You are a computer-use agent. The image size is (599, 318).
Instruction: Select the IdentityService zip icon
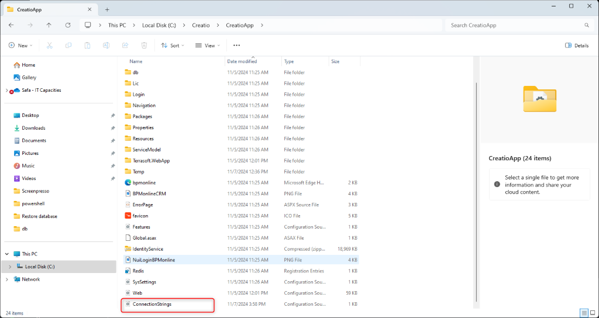pyautogui.click(x=128, y=249)
